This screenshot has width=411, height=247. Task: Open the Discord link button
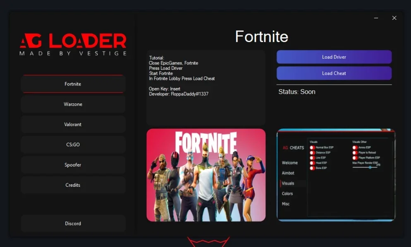click(73, 223)
